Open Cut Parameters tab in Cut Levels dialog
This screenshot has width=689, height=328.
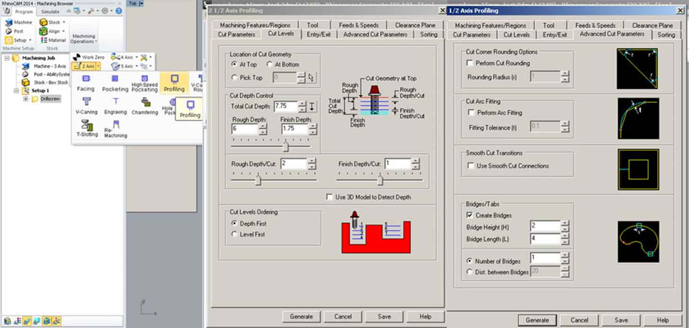click(x=237, y=34)
